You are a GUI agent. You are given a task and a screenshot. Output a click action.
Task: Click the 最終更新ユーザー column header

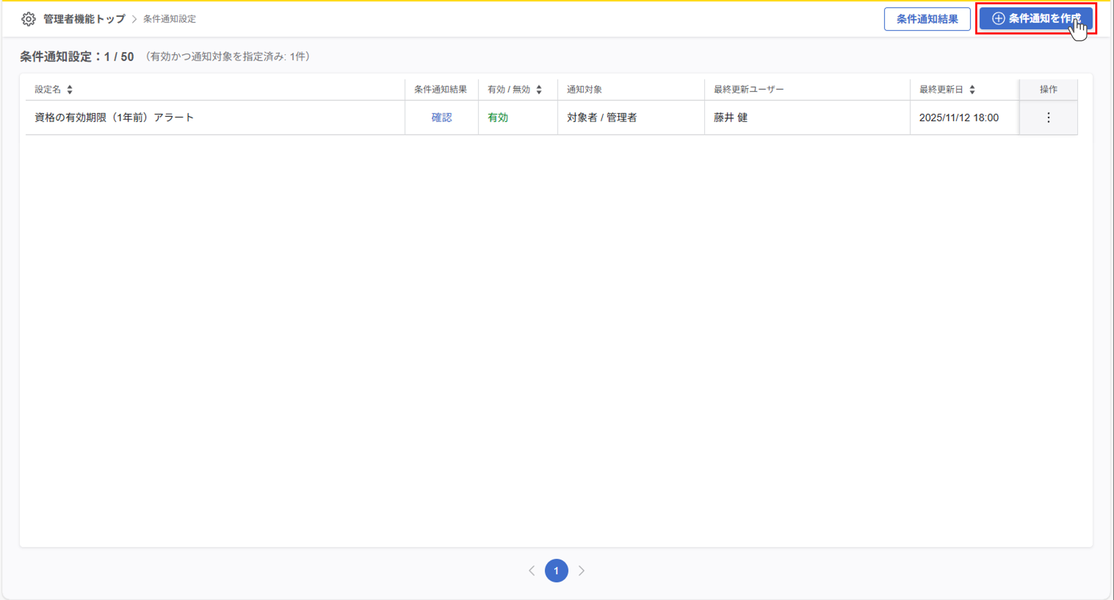click(749, 90)
